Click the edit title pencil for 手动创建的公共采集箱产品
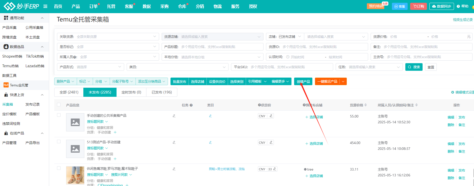Viewport: 474px width, 186px height. (x=174, y=116)
